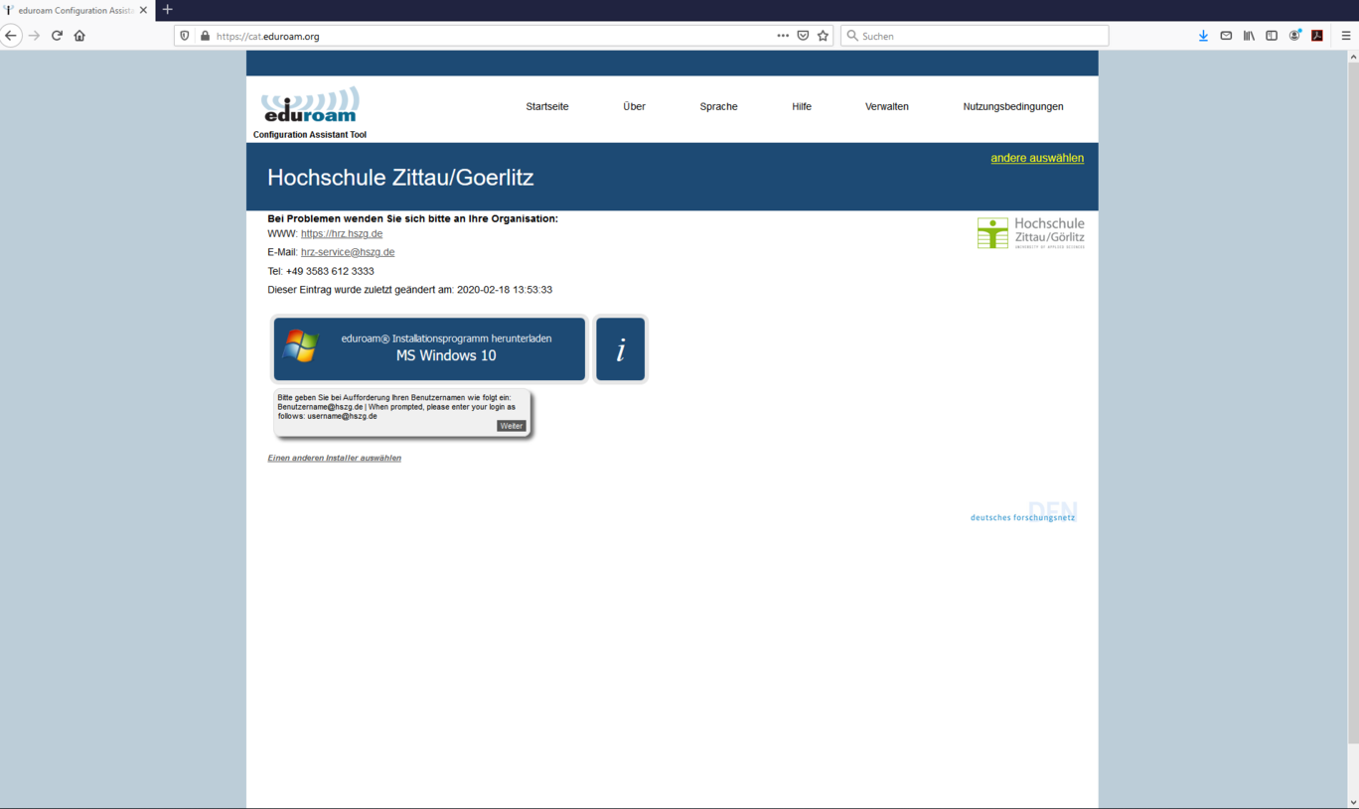Open page actions three-dot menu

[783, 36]
